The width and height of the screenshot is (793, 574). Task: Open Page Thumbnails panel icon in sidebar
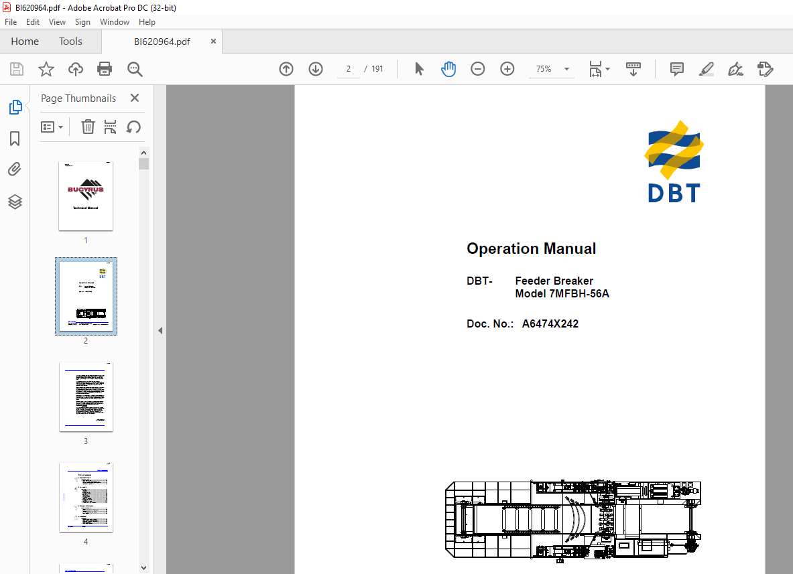click(15, 107)
